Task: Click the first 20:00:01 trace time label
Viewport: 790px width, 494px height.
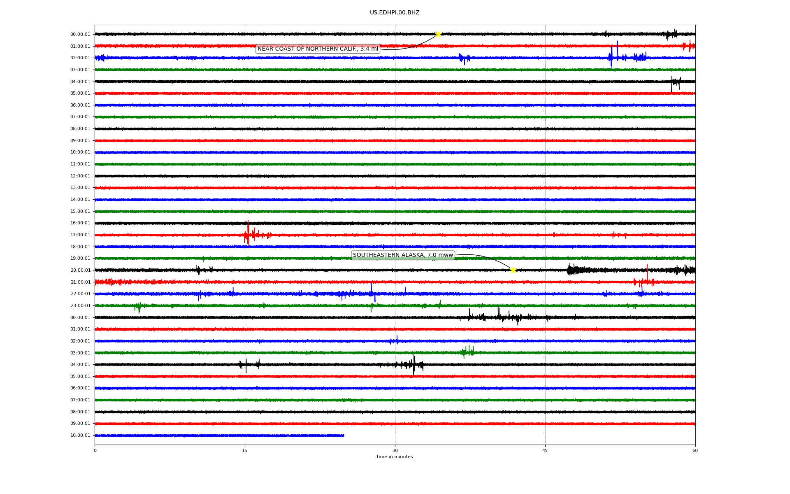Action: click(80, 270)
